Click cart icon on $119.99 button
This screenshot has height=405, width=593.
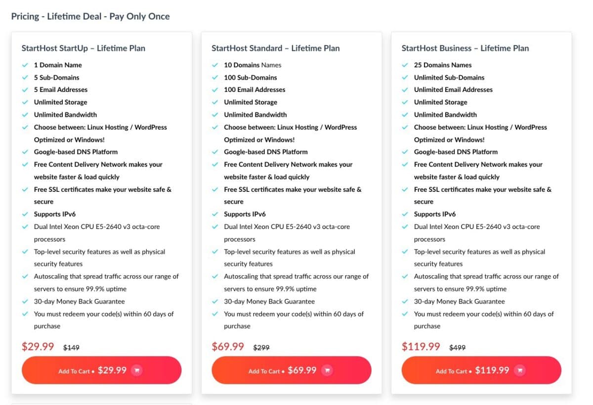click(x=519, y=370)
